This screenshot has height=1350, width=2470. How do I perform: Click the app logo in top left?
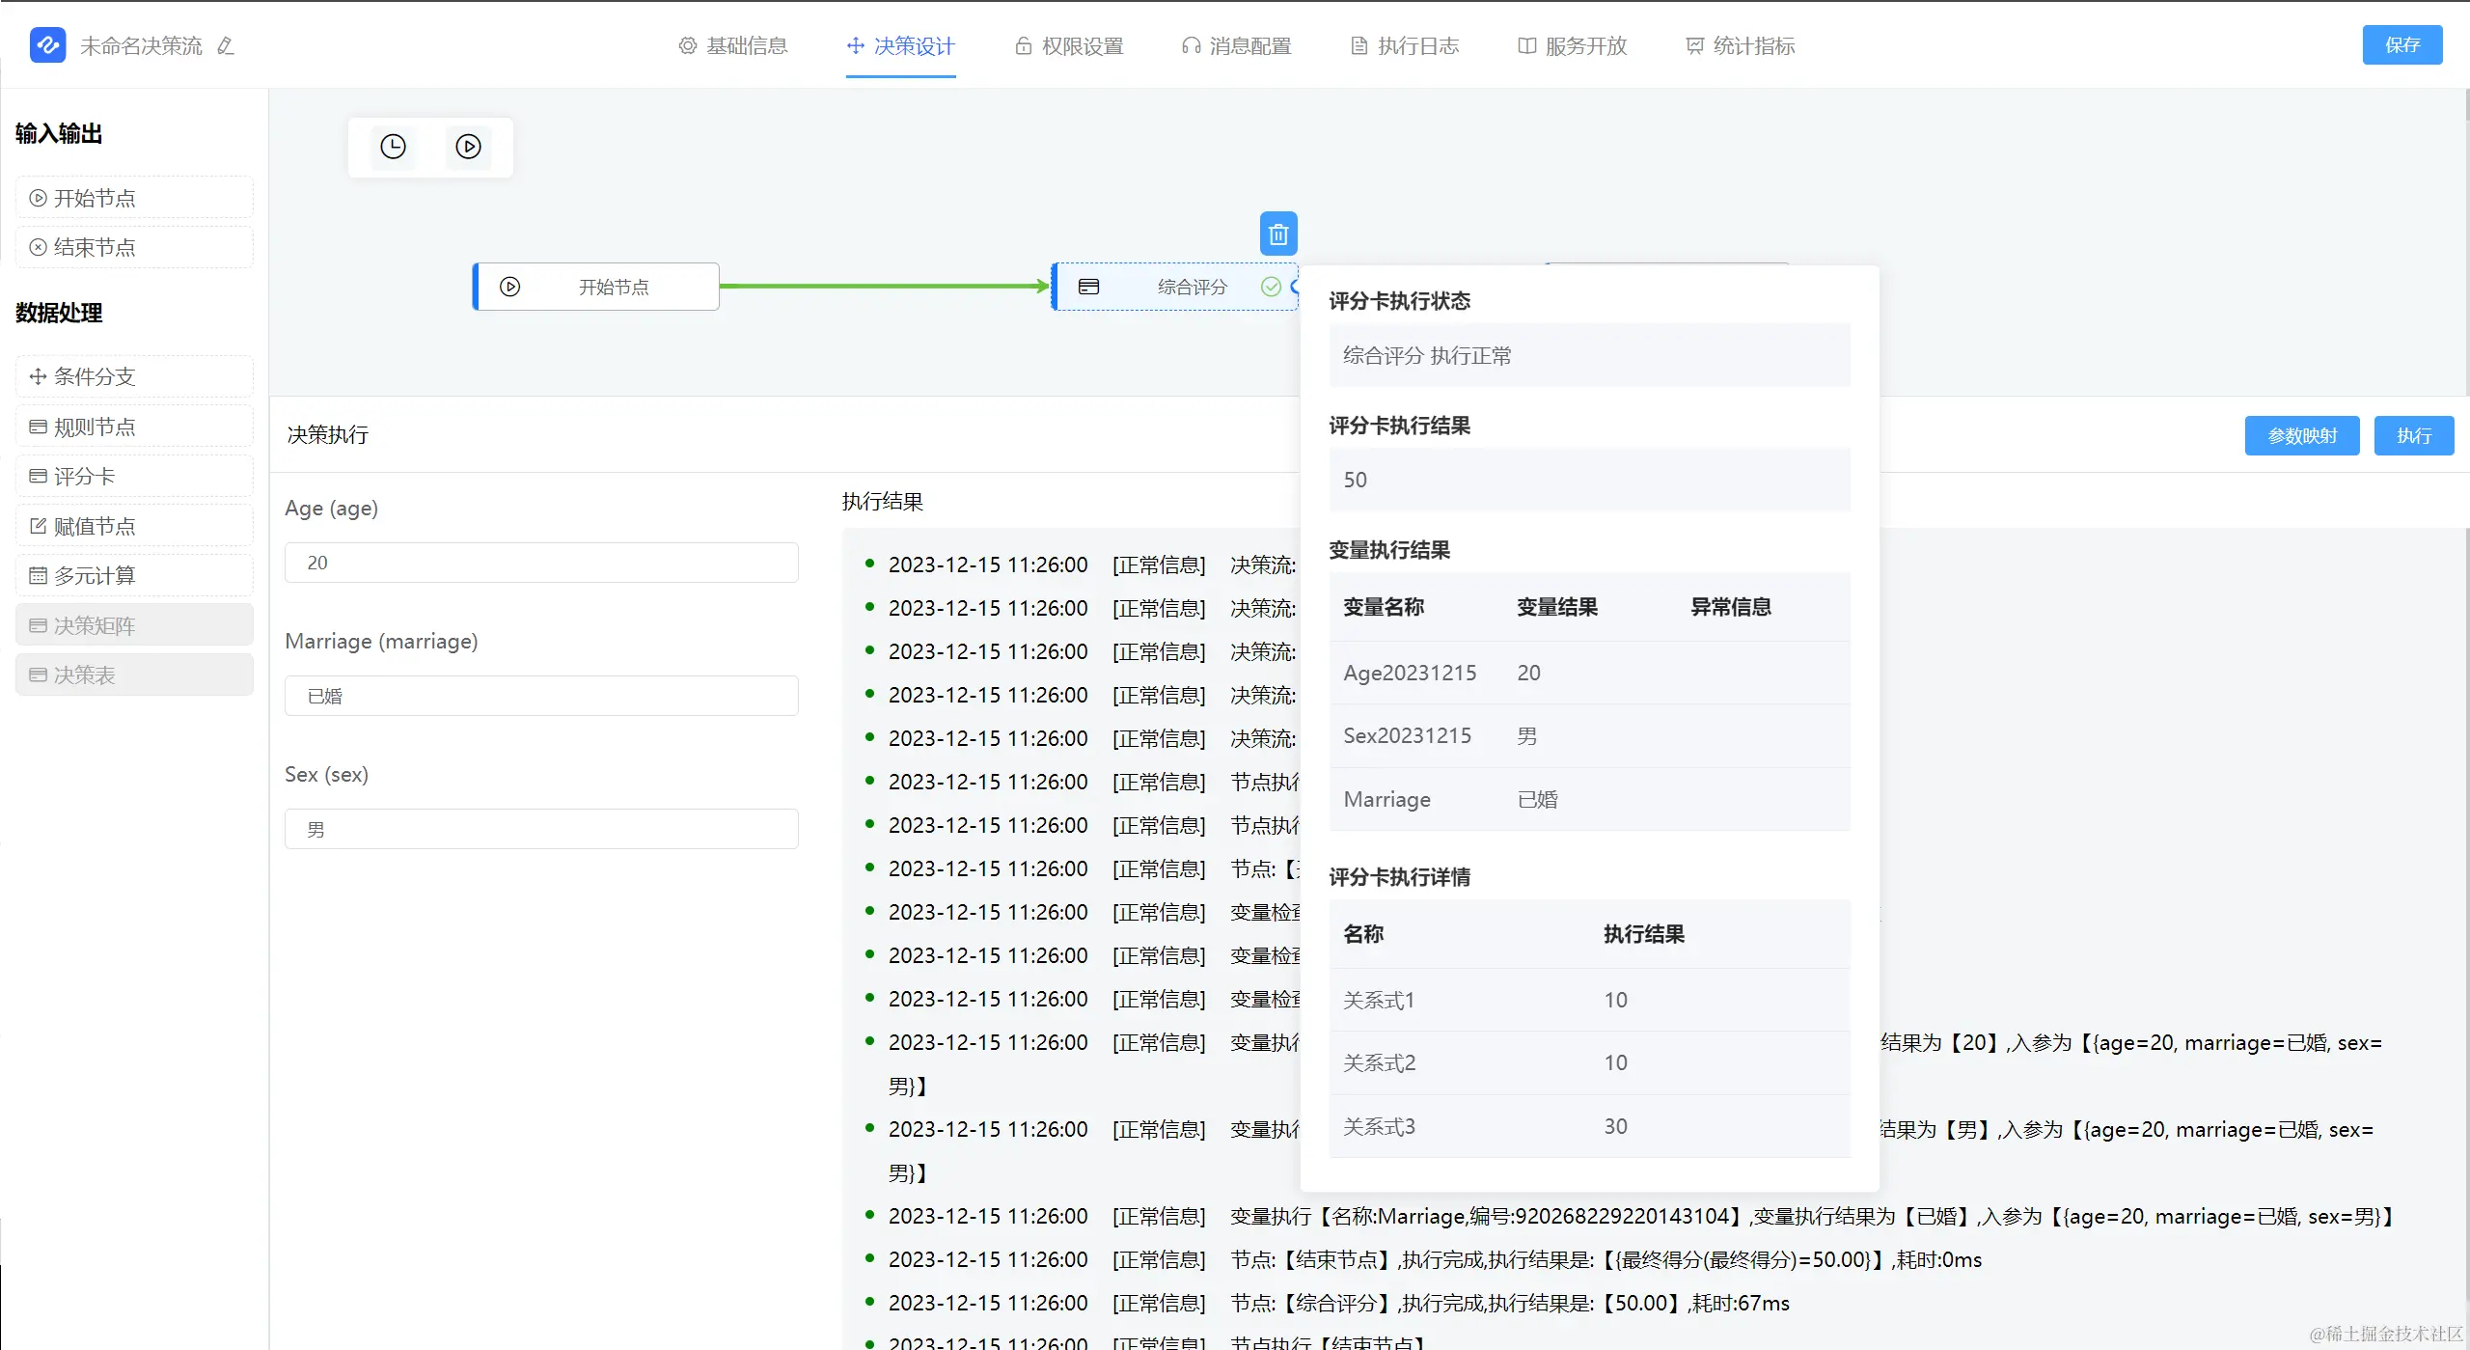47,45
